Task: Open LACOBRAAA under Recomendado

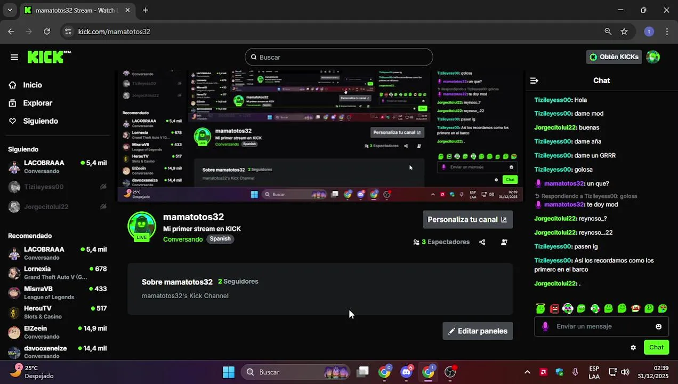Action: 58,253
